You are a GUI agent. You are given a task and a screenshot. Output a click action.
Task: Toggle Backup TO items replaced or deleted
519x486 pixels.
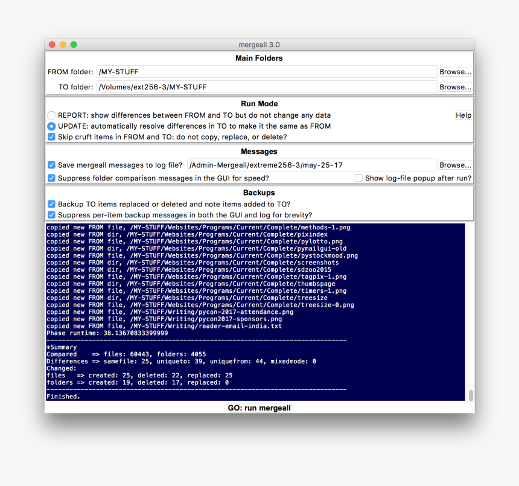[51, 204]
